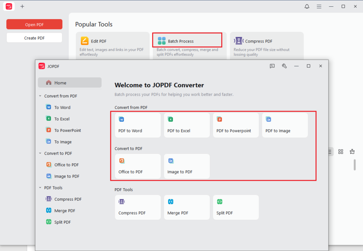Minimize the JOPDF converter window

(x=296, y=66)
